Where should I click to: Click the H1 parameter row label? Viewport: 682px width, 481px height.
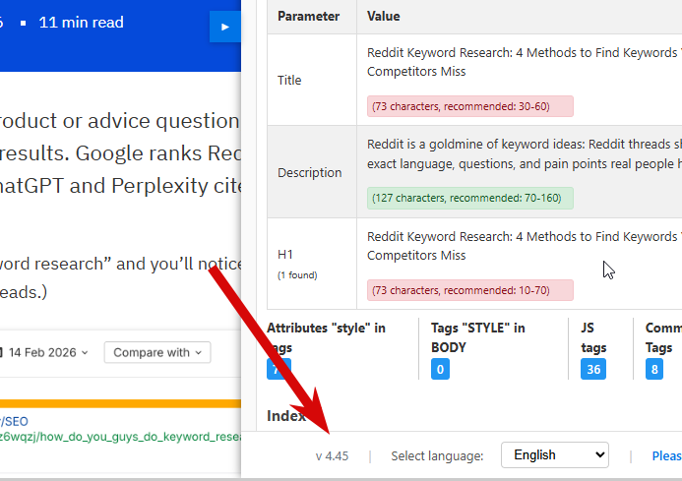click(286, 255)
